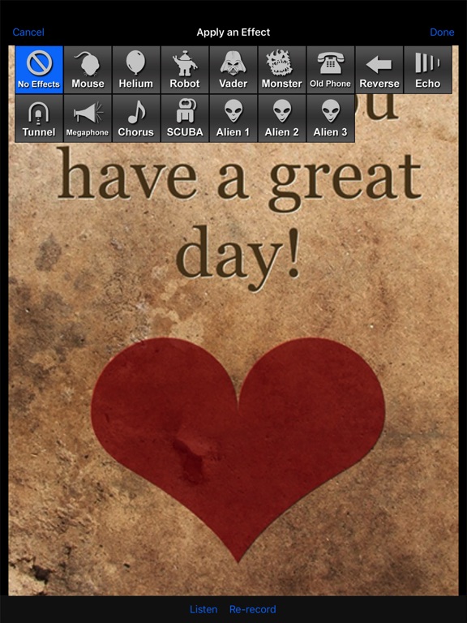Tap Done to confirm the effect
This screenshot has height=623, width=467.
pos(442,32)
